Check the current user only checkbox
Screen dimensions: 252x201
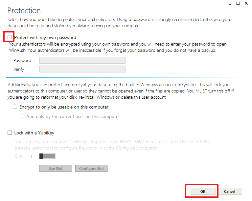(22, 116)
